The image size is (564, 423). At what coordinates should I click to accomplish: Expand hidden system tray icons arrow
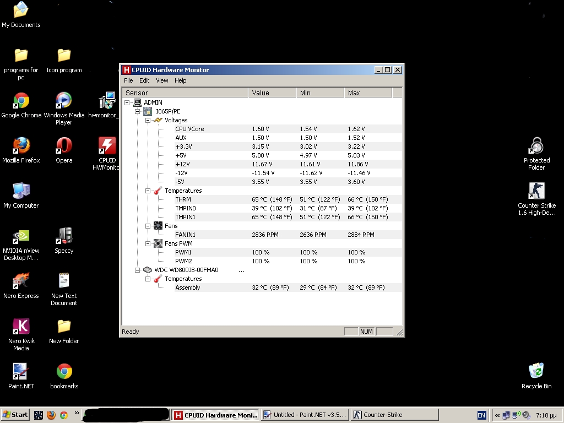pos(497,415)
